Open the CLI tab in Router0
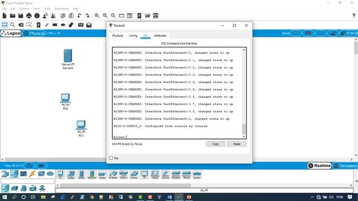This screenshot has height=201, width=358. pos(145,36)
